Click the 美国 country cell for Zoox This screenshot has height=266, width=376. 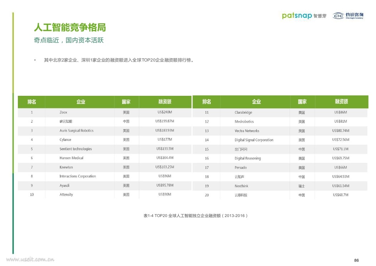tap(126, 112)
